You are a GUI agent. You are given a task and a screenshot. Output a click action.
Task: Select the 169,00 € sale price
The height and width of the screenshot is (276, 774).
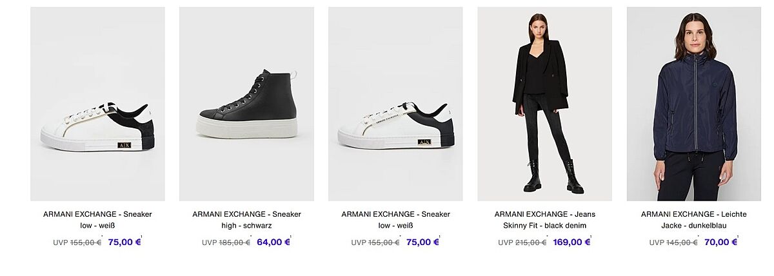pyautogui.click(x=571, y=242)
